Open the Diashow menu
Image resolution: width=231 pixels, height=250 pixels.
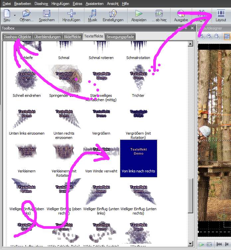41,3
